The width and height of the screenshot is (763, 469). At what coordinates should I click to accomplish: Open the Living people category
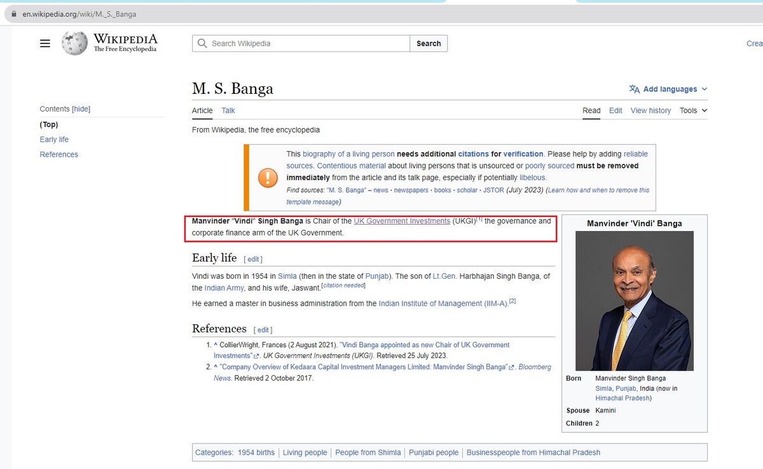click(305, 453)
